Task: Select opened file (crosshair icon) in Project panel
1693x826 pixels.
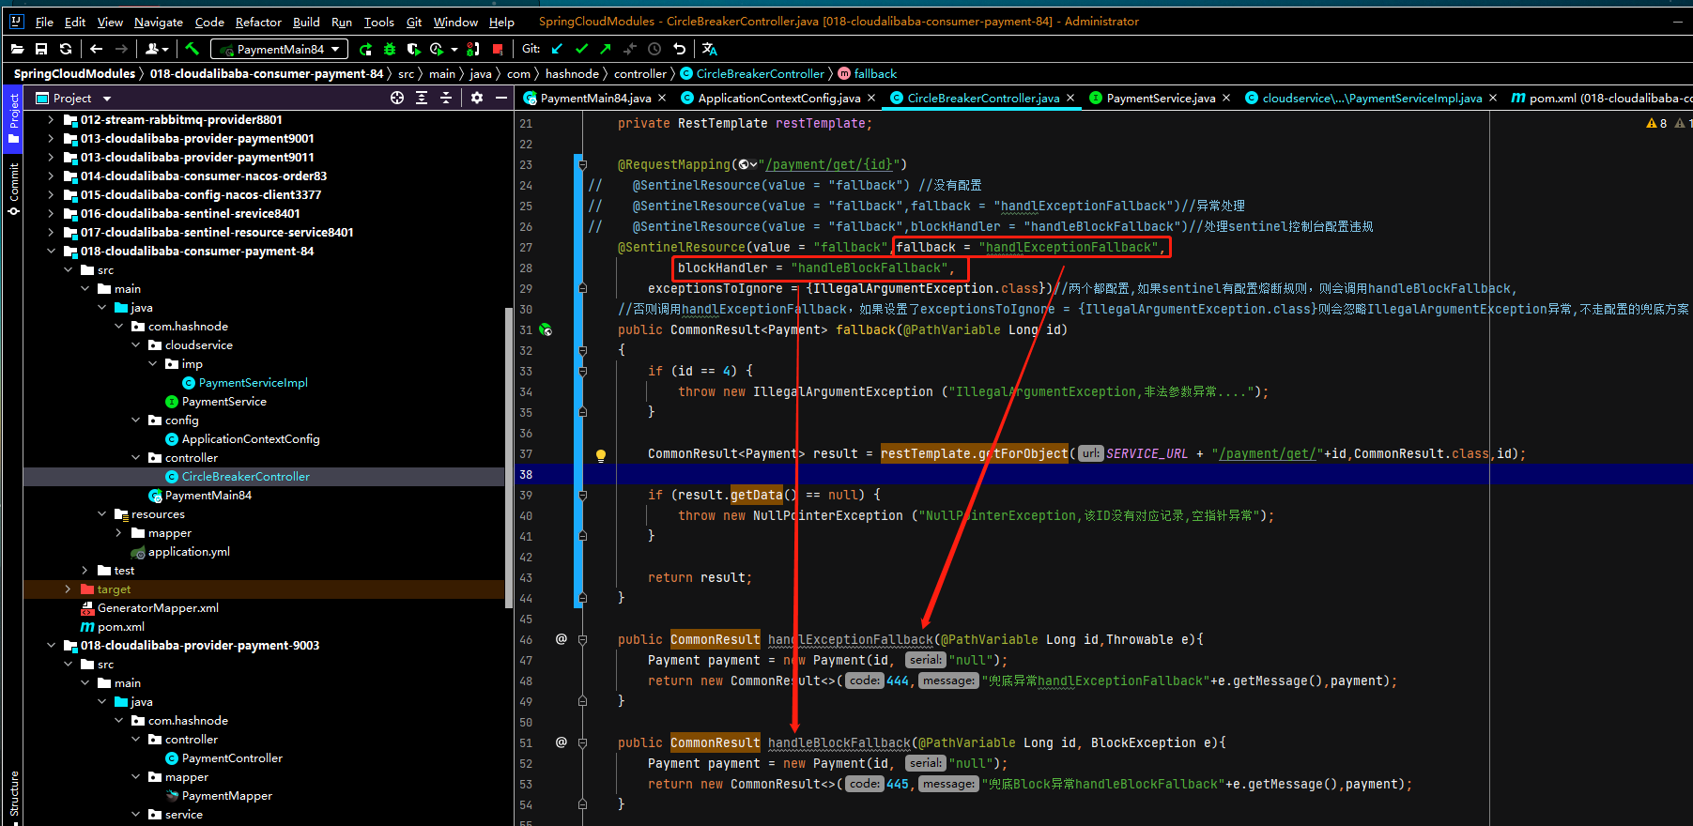Action: (397, 98)
